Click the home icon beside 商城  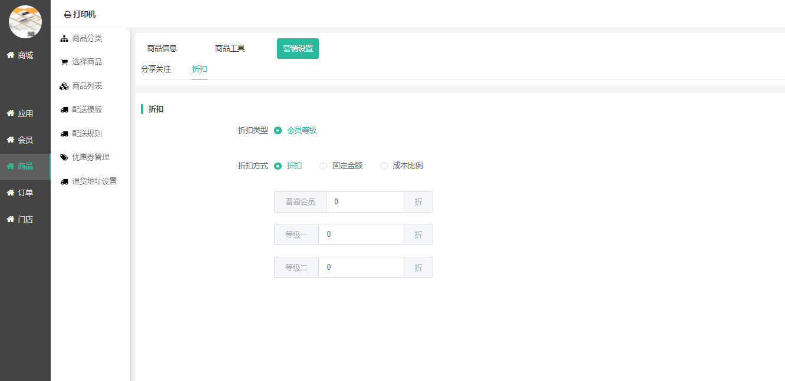(10, 55)
